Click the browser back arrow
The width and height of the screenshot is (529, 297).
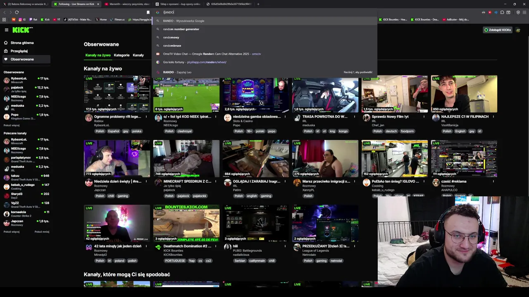coord(4,12)
